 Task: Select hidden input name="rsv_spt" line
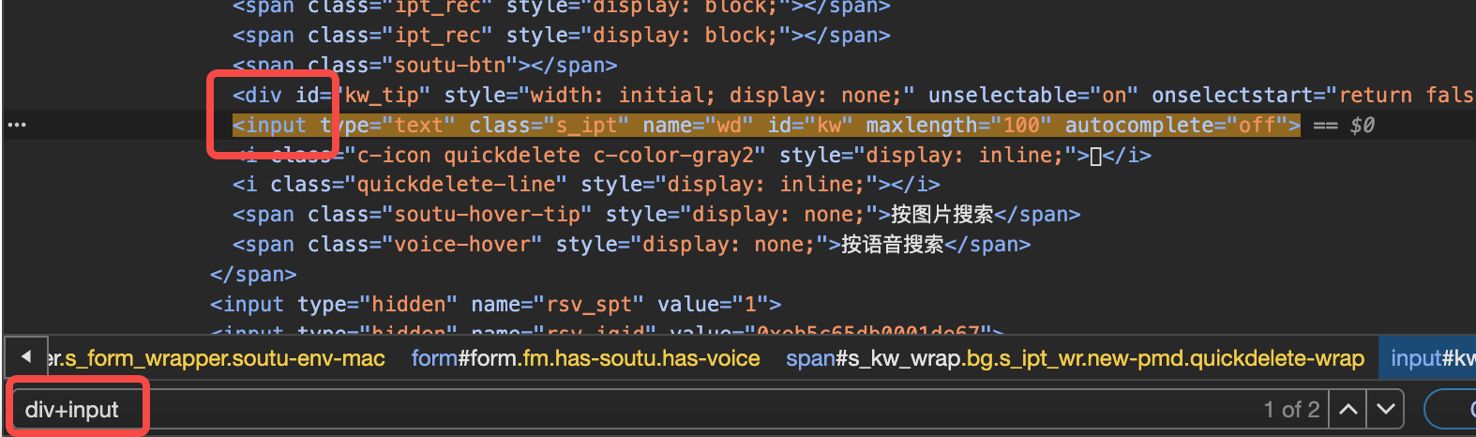[x=495, y=304]
